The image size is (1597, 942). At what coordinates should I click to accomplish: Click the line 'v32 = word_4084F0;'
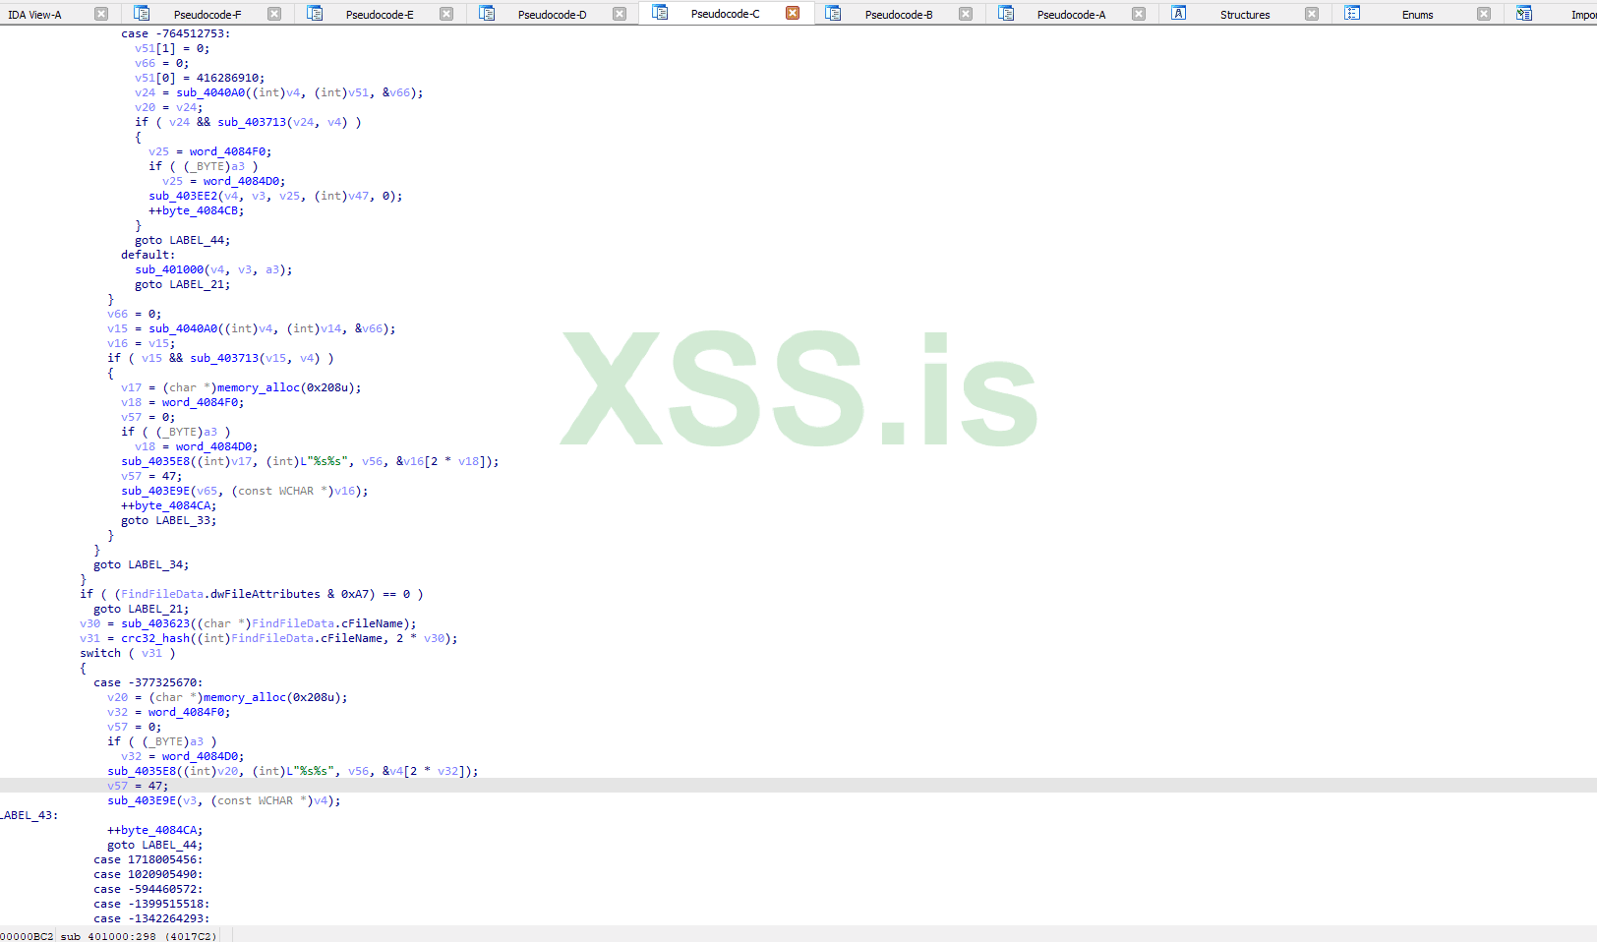169,712
